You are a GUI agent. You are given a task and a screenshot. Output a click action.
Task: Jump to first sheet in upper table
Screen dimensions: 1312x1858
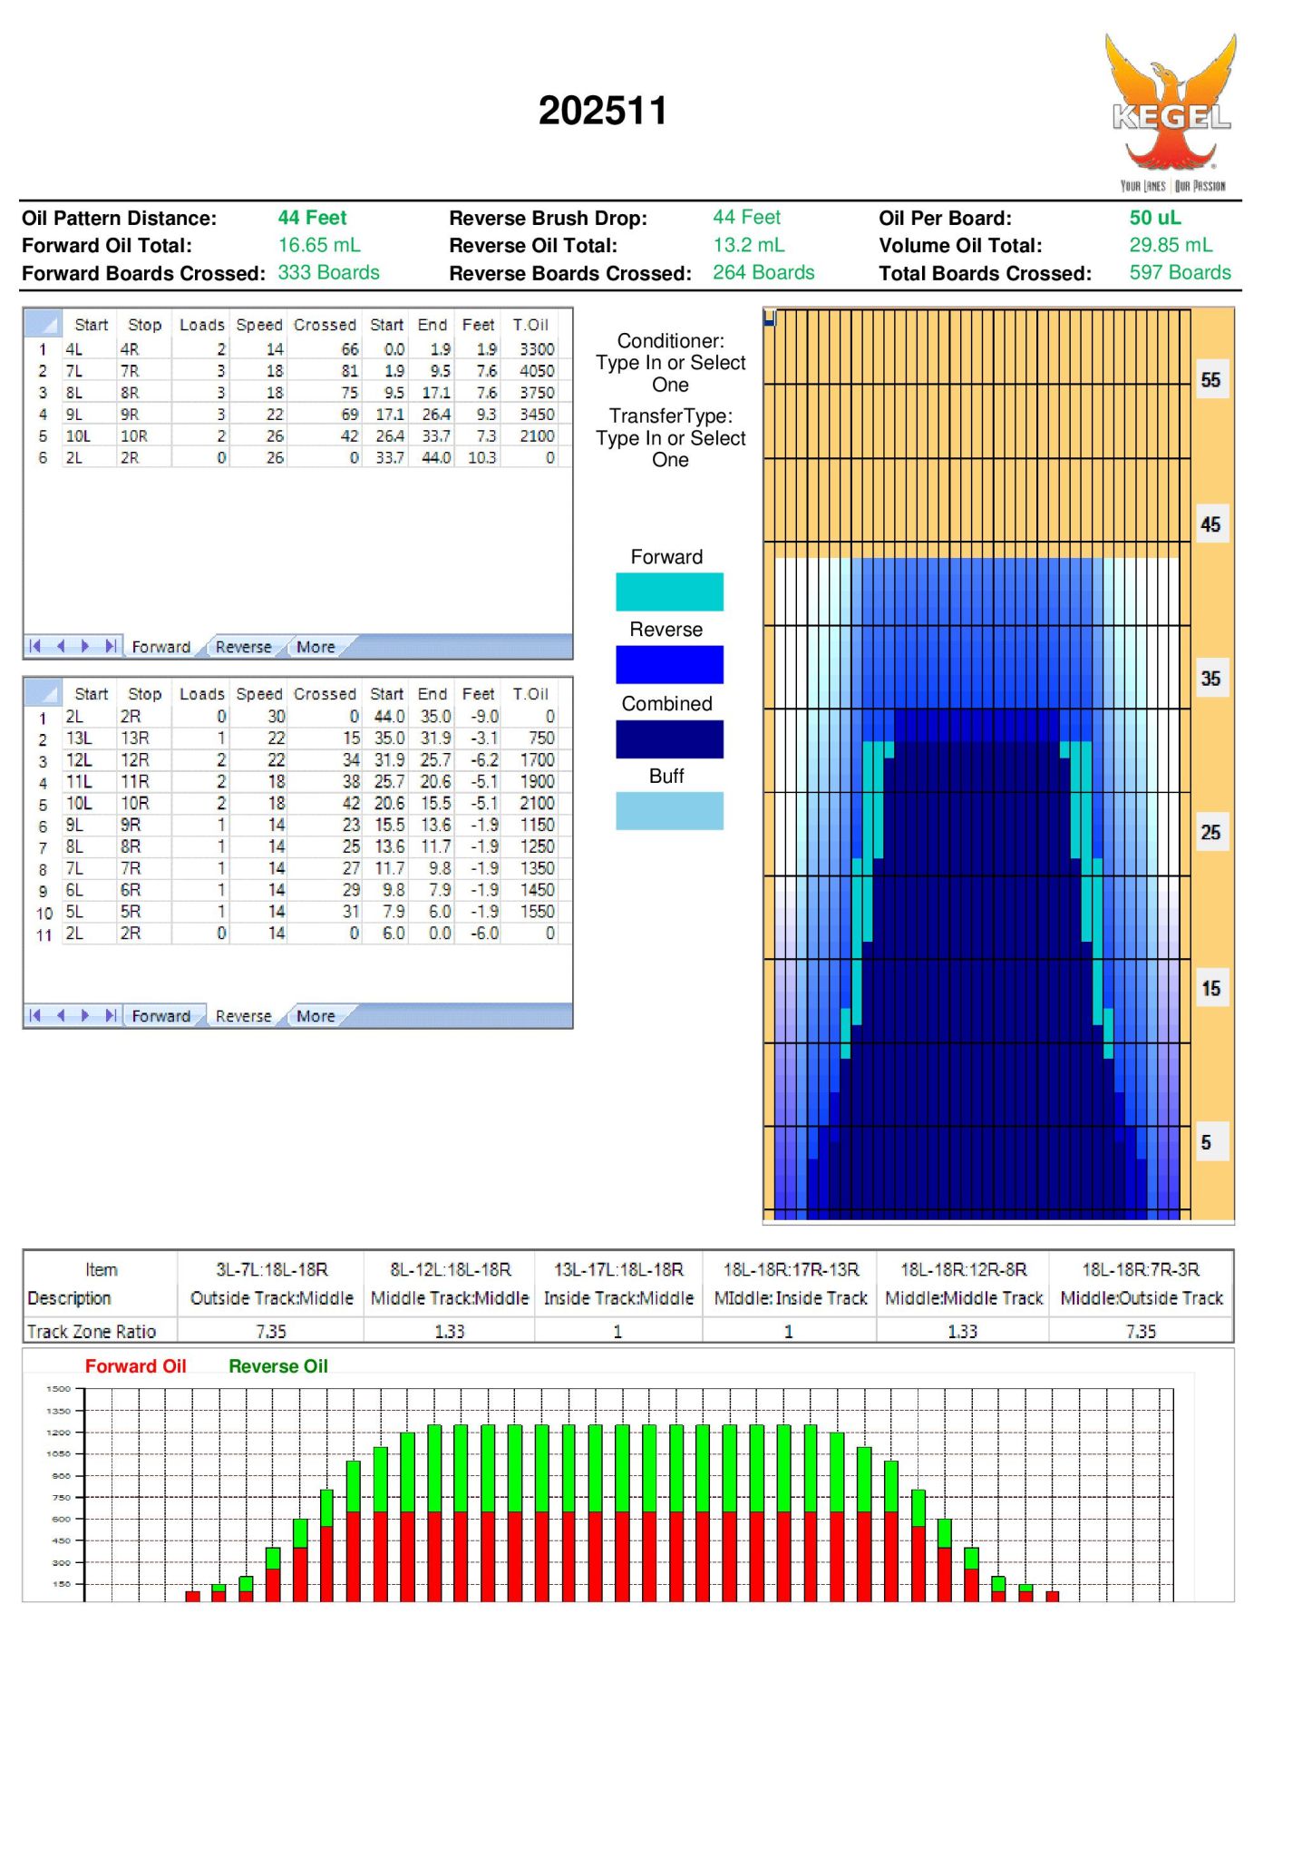coord(35,646)
